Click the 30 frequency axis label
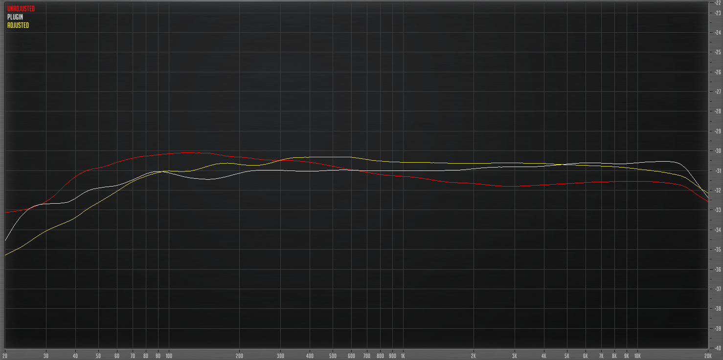 point(46,356)
